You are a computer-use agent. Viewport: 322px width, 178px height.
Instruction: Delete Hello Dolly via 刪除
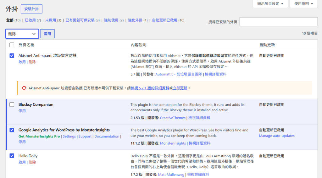coord(32,162)
